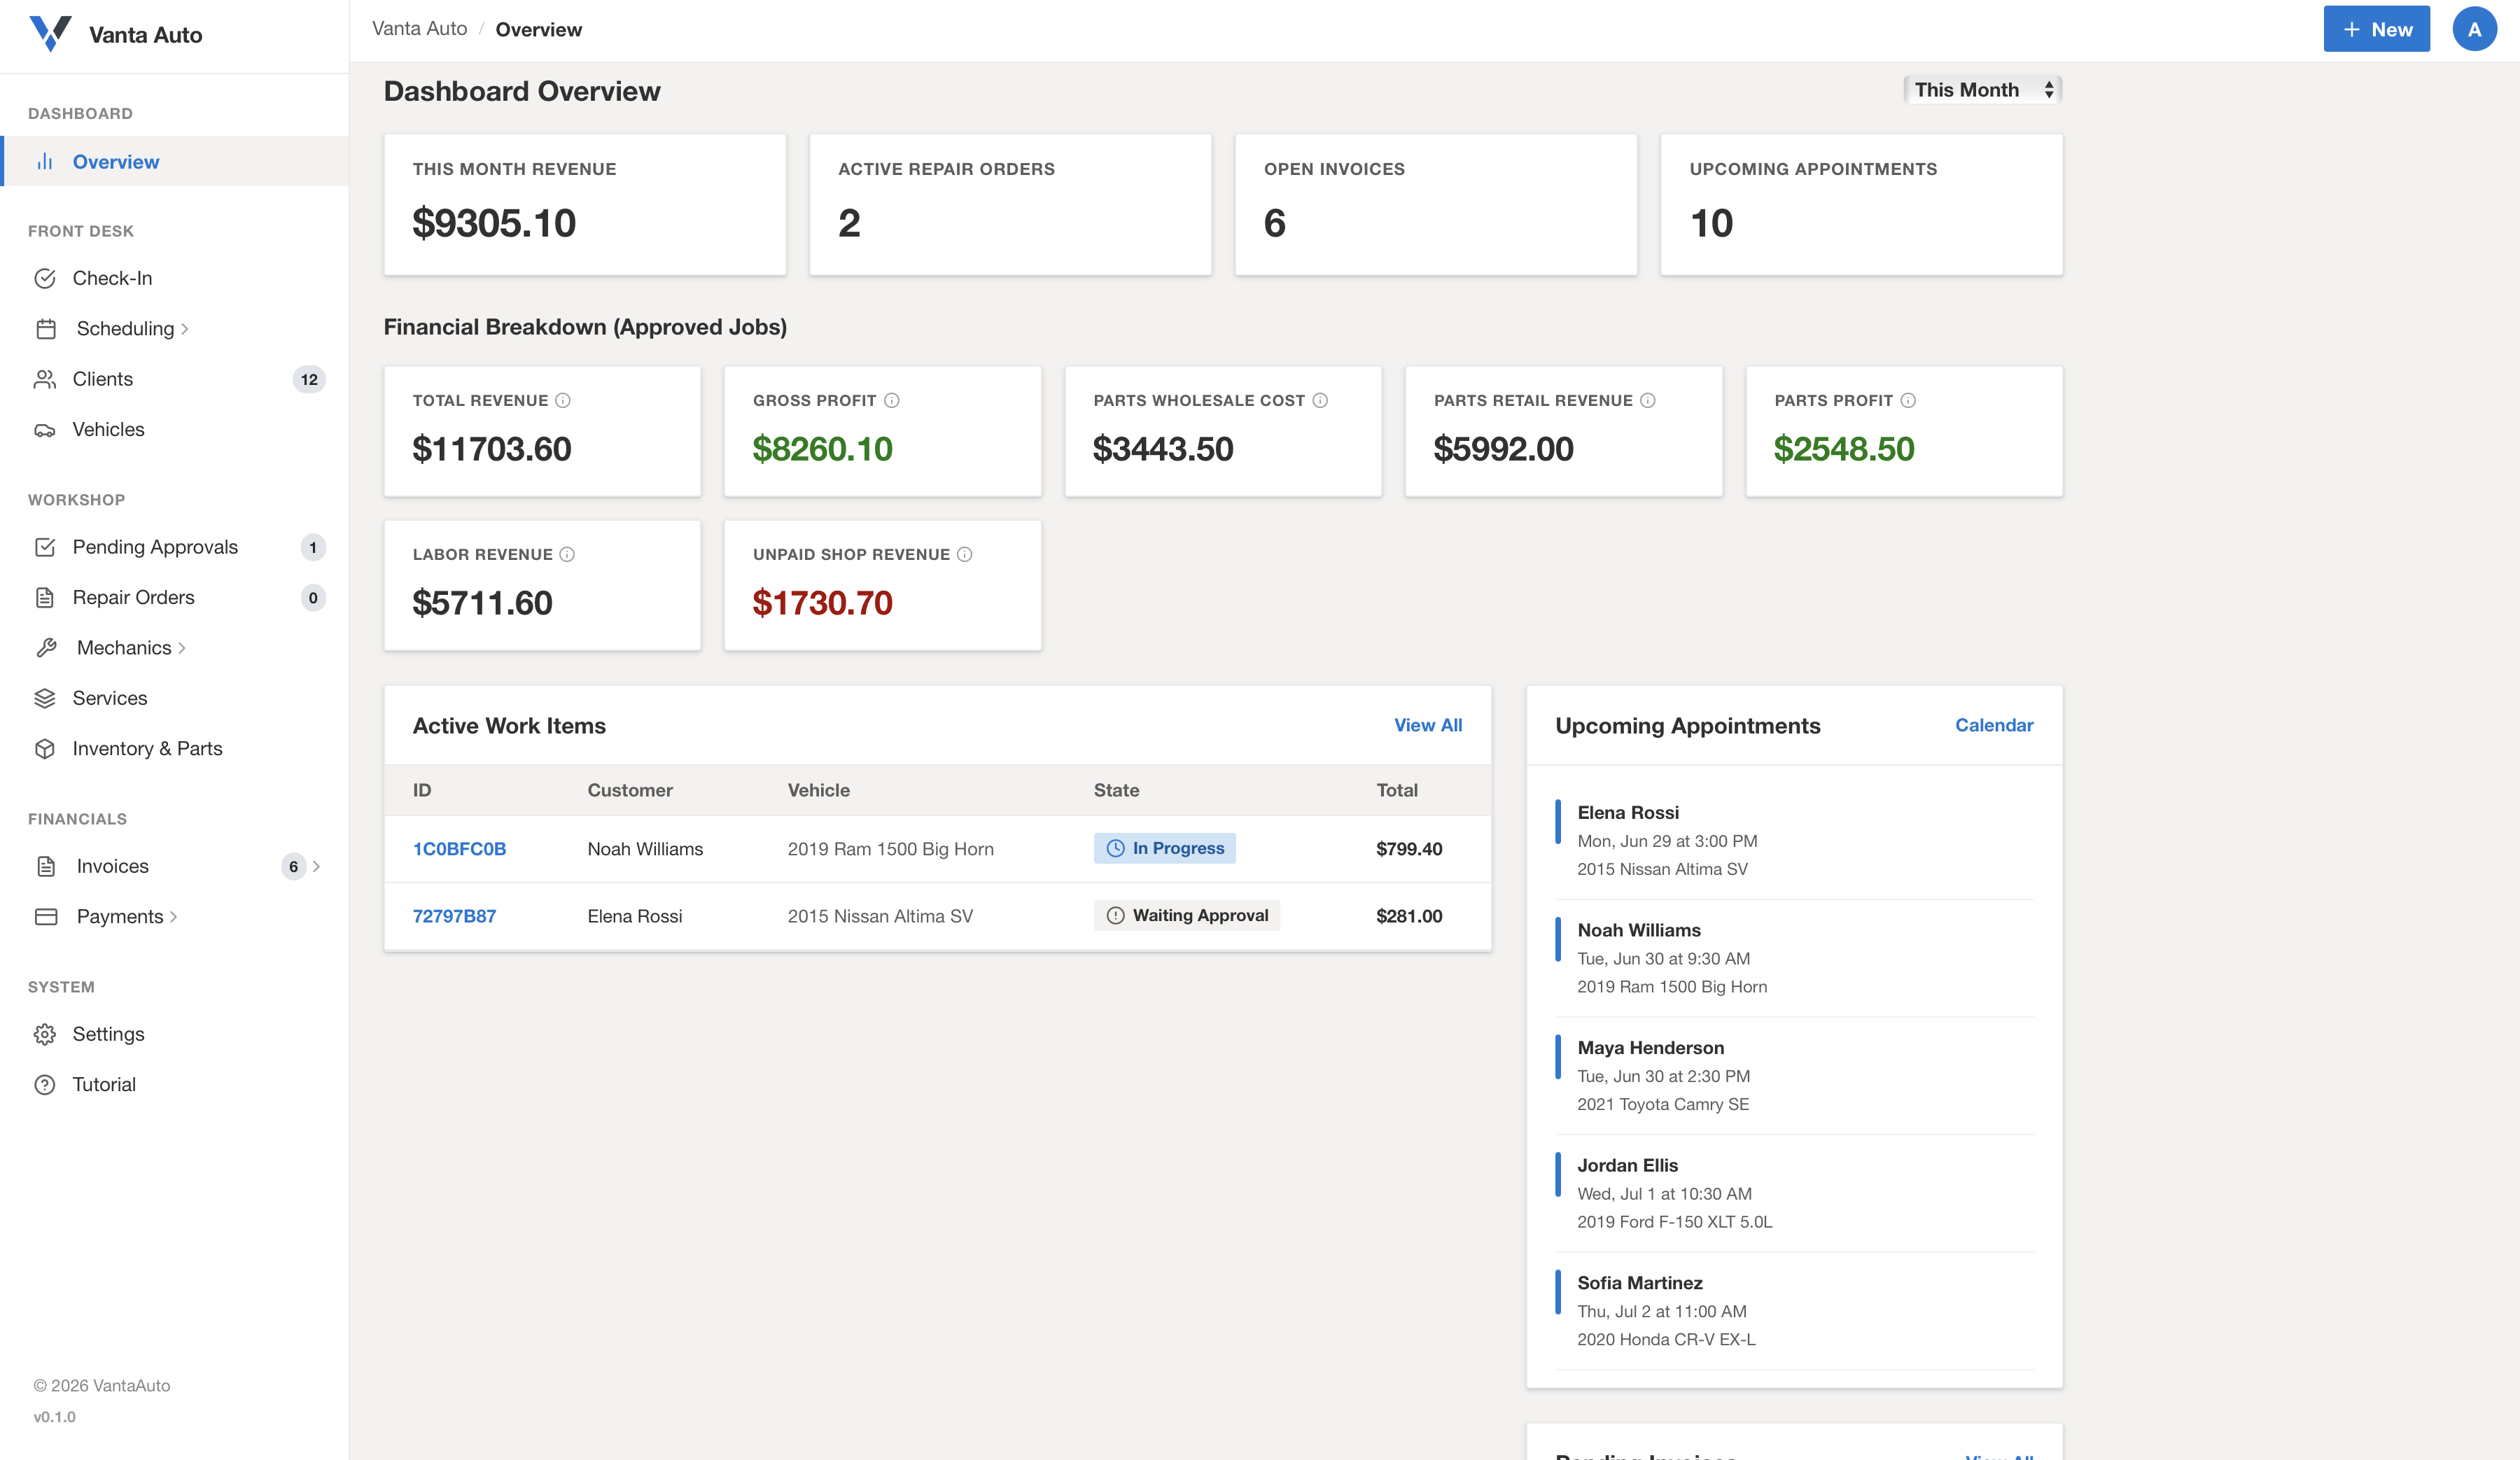This screenshot has width=2520, height=1460.
Task: Open Pending Approvals list
Action: [x=175, y=547]
